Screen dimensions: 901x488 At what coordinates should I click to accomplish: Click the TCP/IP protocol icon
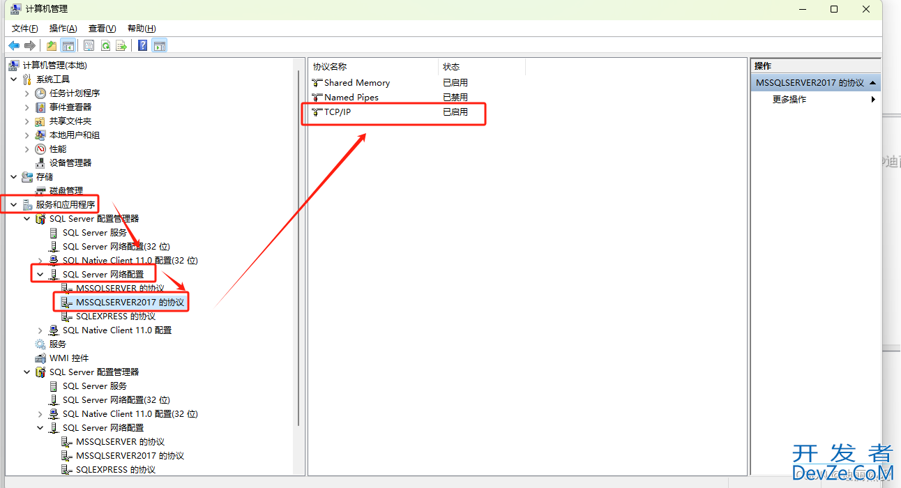pyautogui.click(x=317, y=112)
